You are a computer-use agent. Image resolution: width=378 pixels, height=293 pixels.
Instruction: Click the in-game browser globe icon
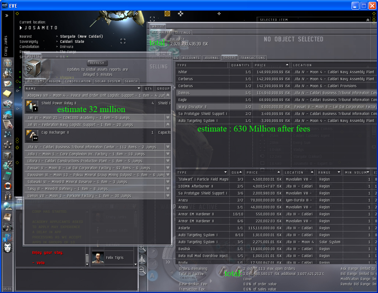pyautogui.click(x=7, y=206)
